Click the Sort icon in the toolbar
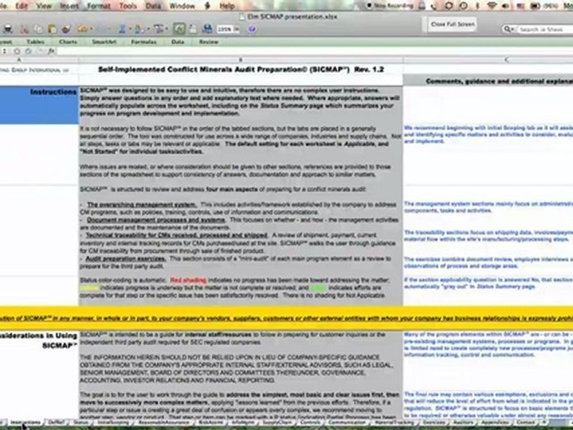573x430 pixels. (139, 29)
